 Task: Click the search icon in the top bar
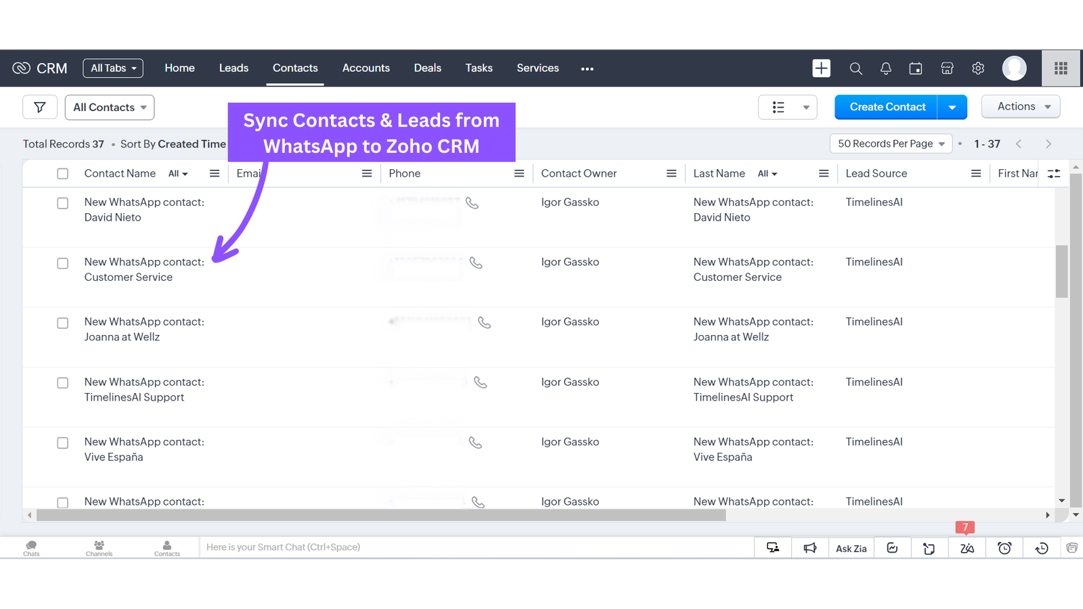click(x=856, y=68)
